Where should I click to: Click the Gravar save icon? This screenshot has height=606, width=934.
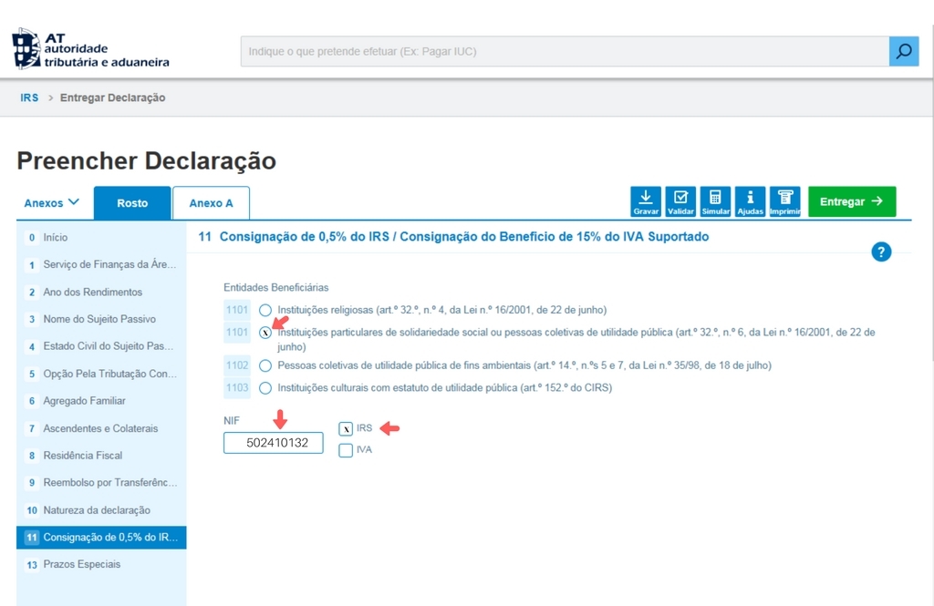pos(646,201)
